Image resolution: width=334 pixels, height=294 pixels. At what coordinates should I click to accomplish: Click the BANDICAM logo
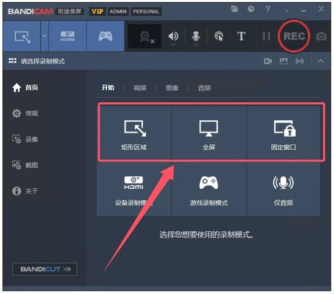click(x=30, y=11)
